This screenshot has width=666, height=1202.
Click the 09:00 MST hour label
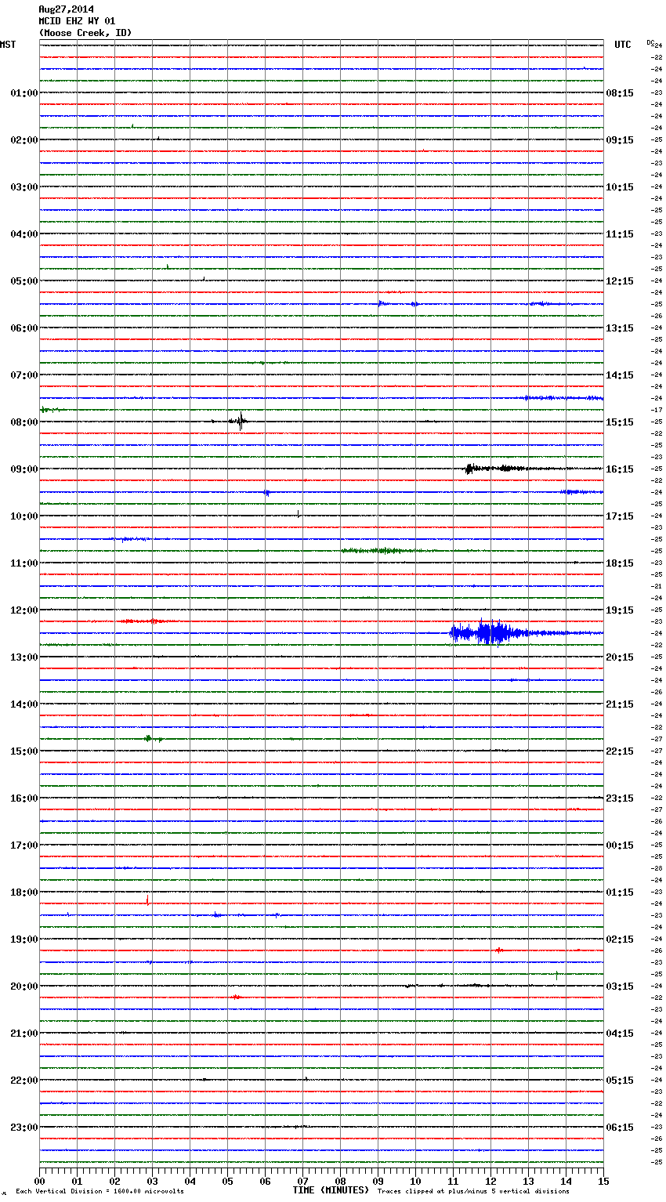pyautogui.click(x=24, y=469)
